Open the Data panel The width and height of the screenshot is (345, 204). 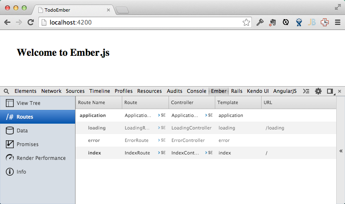point(38,131)
